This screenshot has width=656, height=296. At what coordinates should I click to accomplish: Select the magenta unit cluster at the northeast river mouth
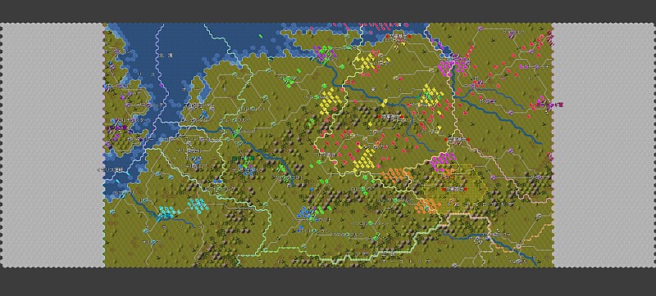coord(455,65)
